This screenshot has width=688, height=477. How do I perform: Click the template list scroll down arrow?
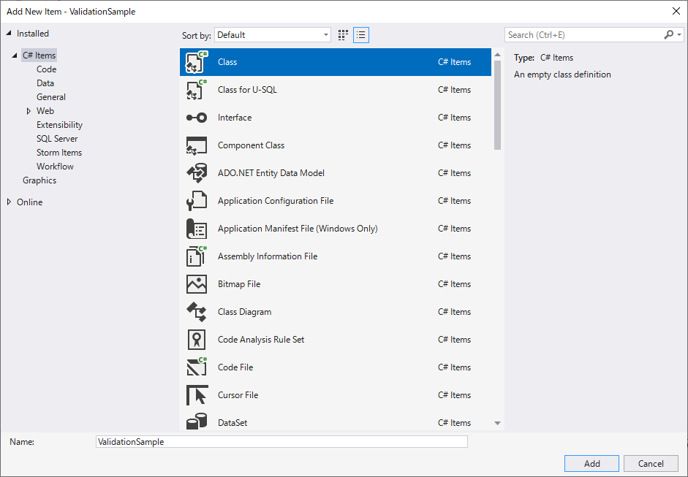coord(497,423)
